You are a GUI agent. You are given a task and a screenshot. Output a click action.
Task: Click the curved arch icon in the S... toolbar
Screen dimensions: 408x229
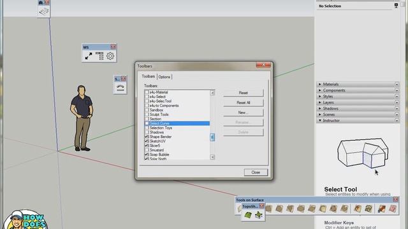[x=120, y=88]
